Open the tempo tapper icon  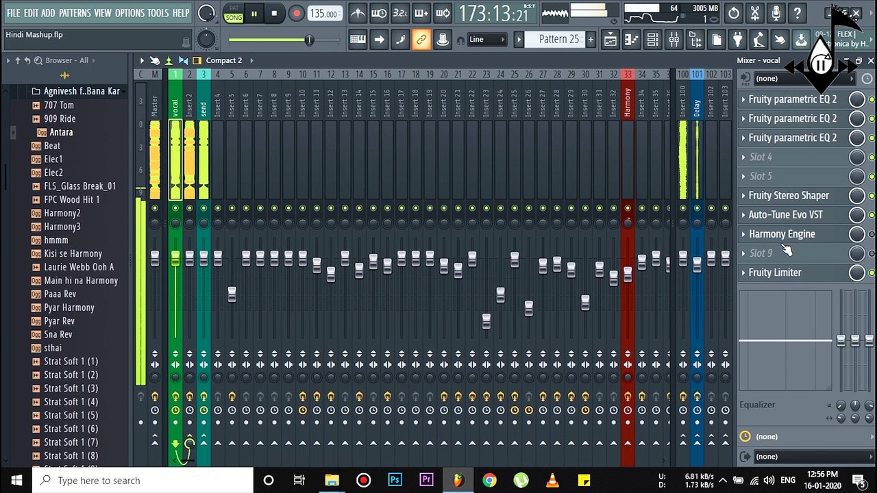(758, 40)
